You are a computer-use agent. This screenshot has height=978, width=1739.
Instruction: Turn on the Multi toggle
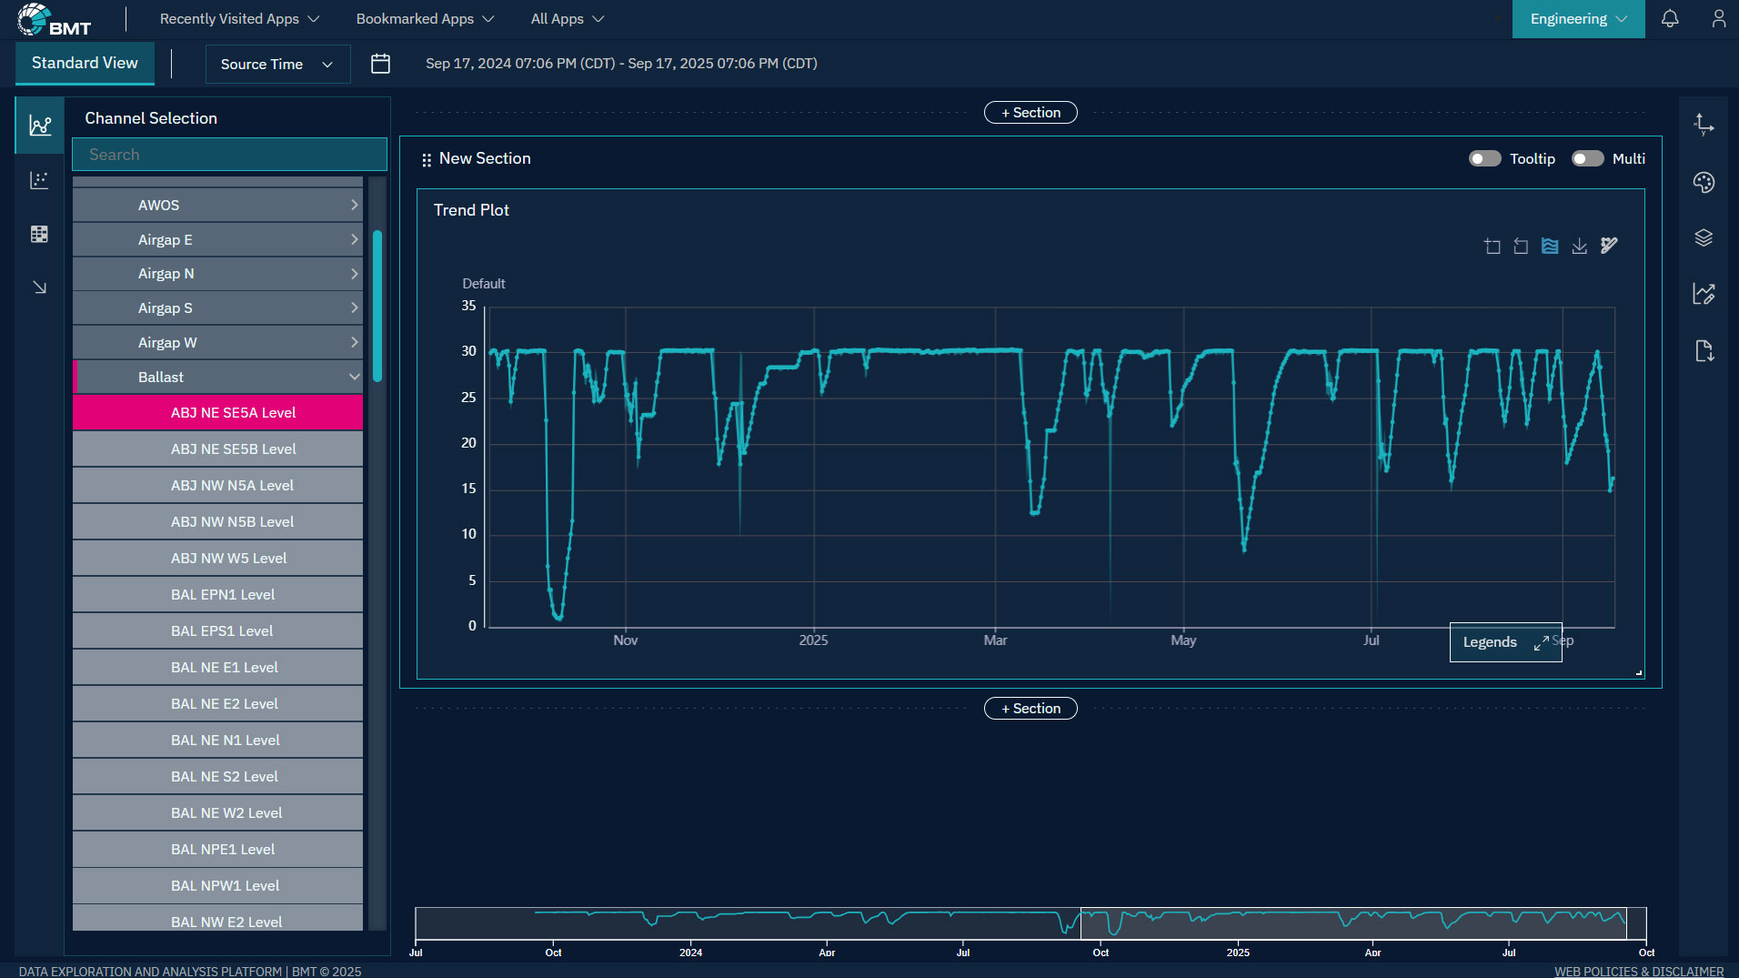pyautogui.click(x=1587, y=159)
